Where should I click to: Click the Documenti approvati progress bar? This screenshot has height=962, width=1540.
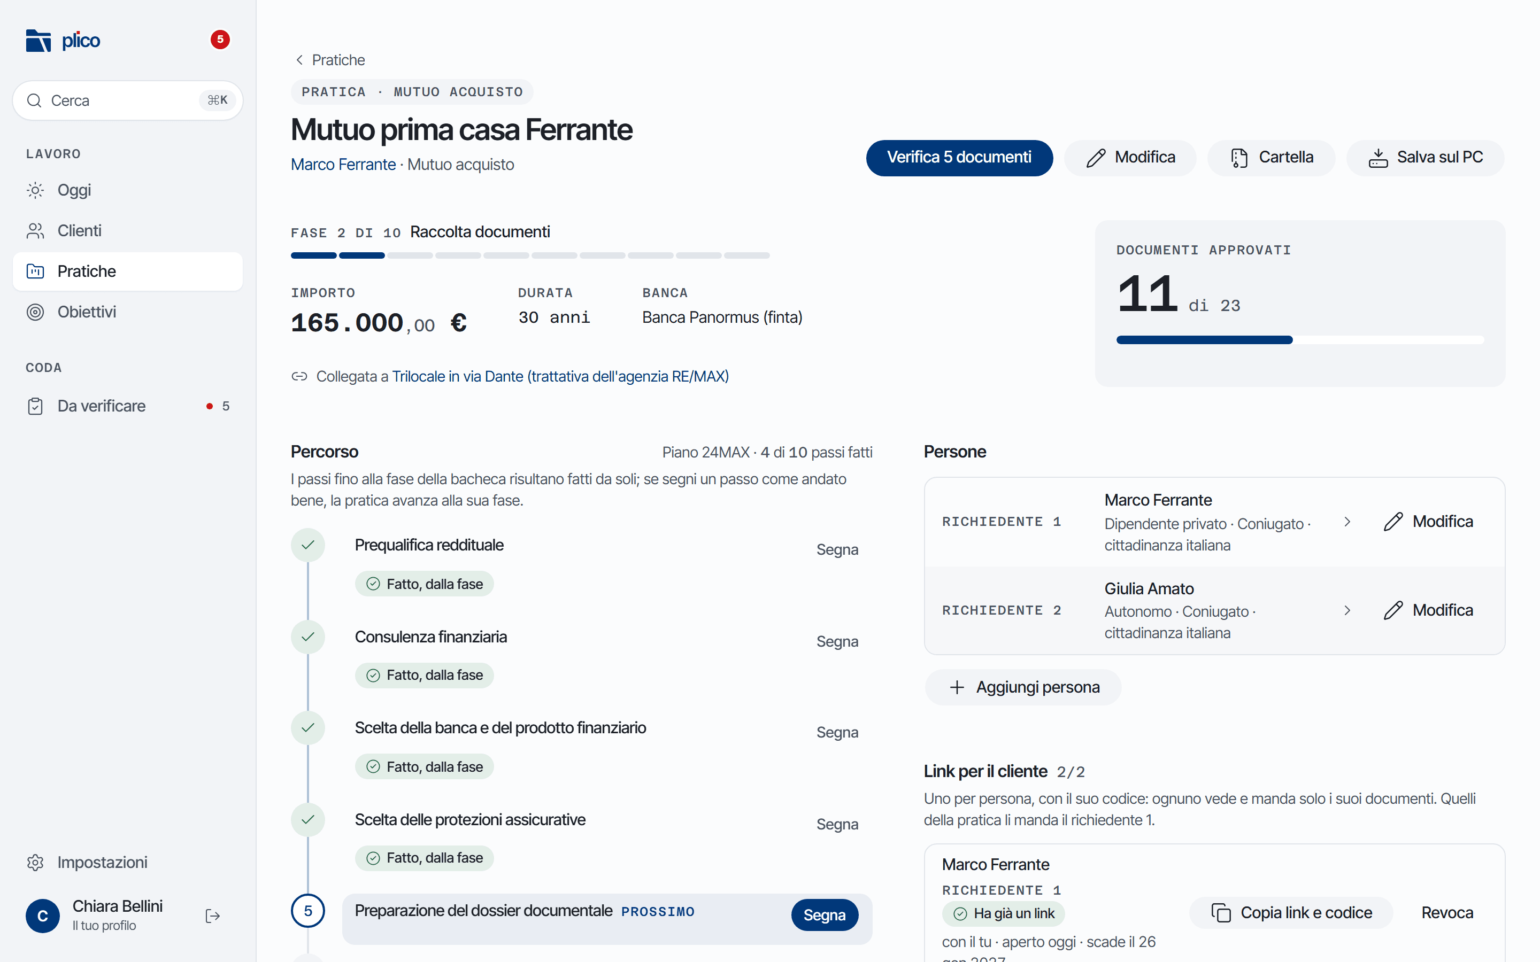(x=1300, y=340)
